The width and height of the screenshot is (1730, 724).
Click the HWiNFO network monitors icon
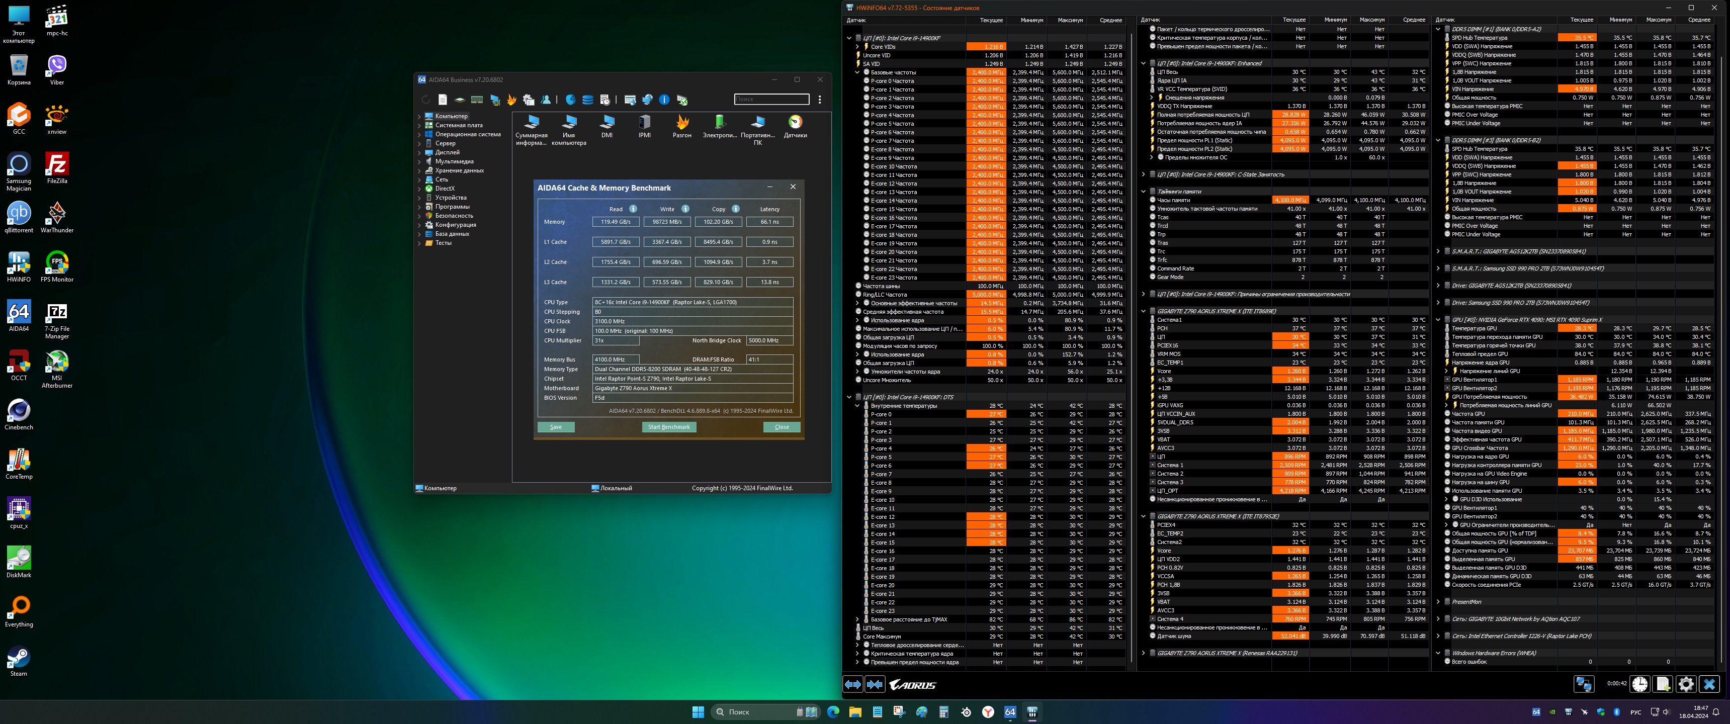click(x=1584, y=684)
